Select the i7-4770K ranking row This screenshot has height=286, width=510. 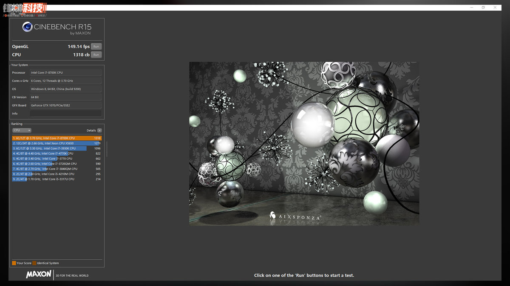coord(57,153)
